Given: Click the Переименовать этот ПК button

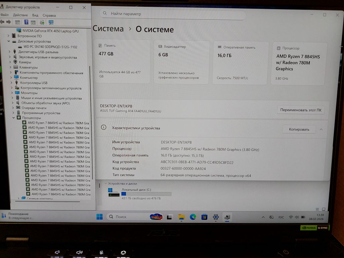Looking at the screenshot, I should coord(301,110).
